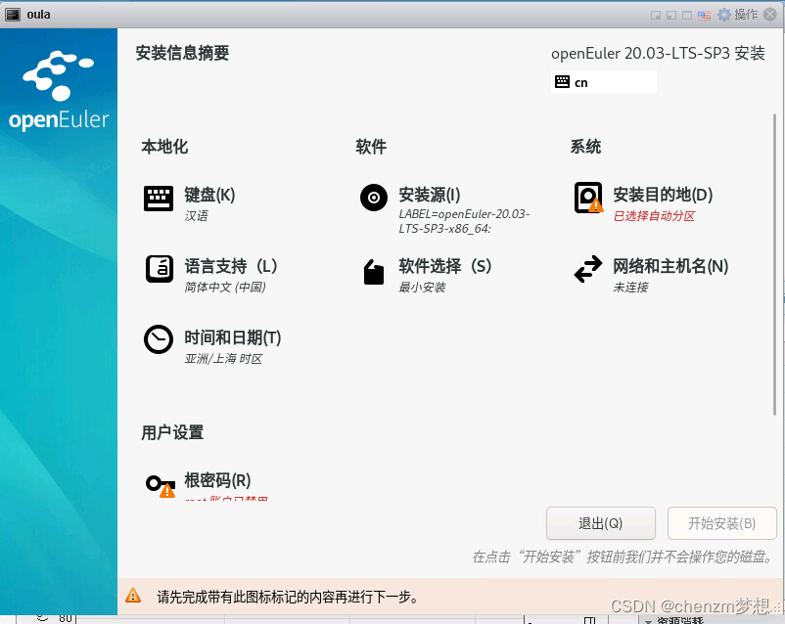Click the 请先完成带有此图标标记的内容 warning message
This screenshot has width=785, height=624.
tap(288, 597)
